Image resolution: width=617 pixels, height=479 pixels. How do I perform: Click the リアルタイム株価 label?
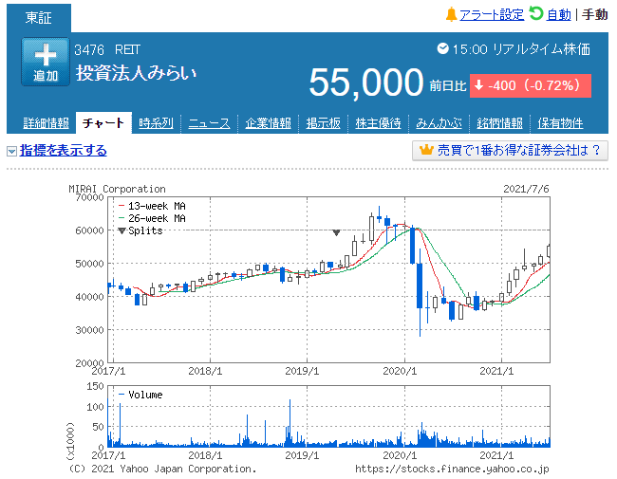click(x=541, y=49)
